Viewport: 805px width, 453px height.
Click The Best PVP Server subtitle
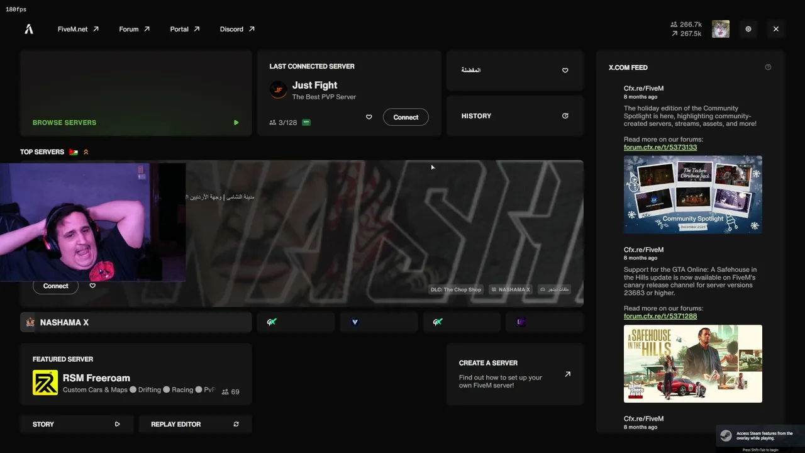[x=324, y=97]
